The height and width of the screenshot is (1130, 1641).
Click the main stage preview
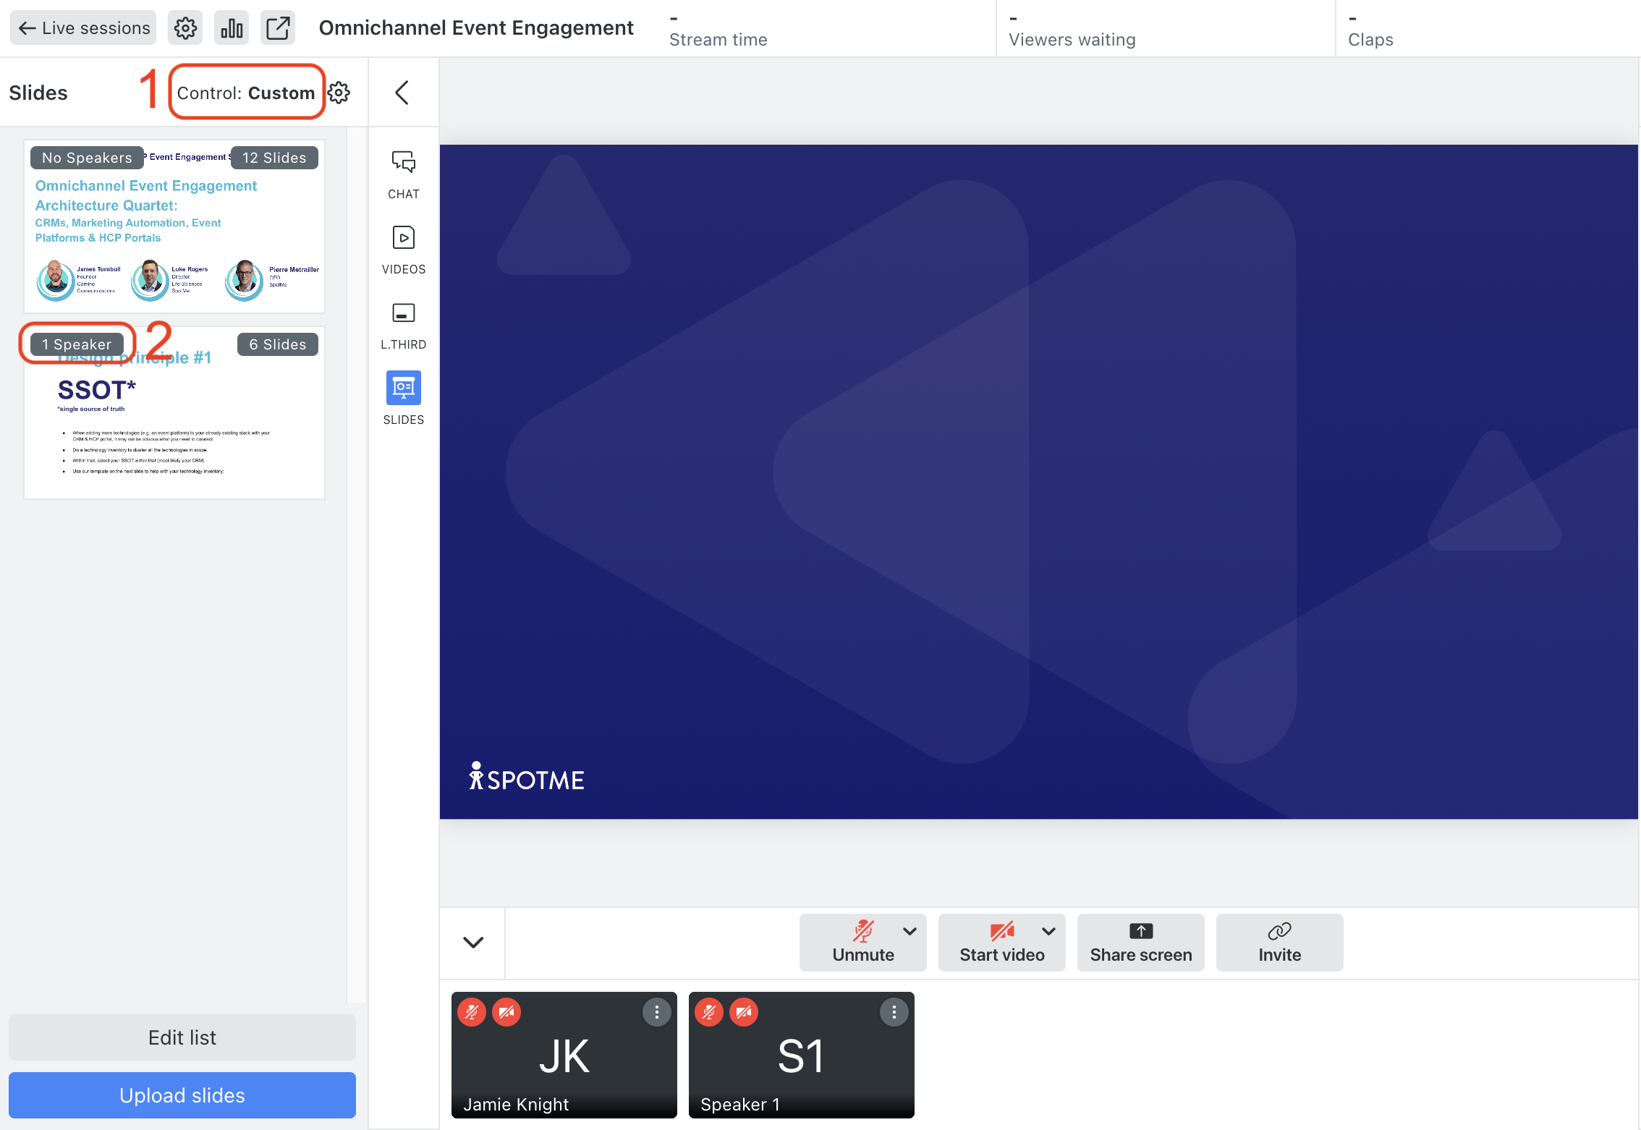tap(1039, 482)
